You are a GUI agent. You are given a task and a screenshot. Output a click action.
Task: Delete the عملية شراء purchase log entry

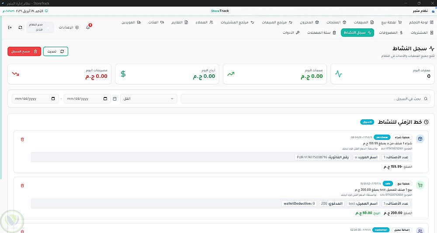[x=22, y=139]
